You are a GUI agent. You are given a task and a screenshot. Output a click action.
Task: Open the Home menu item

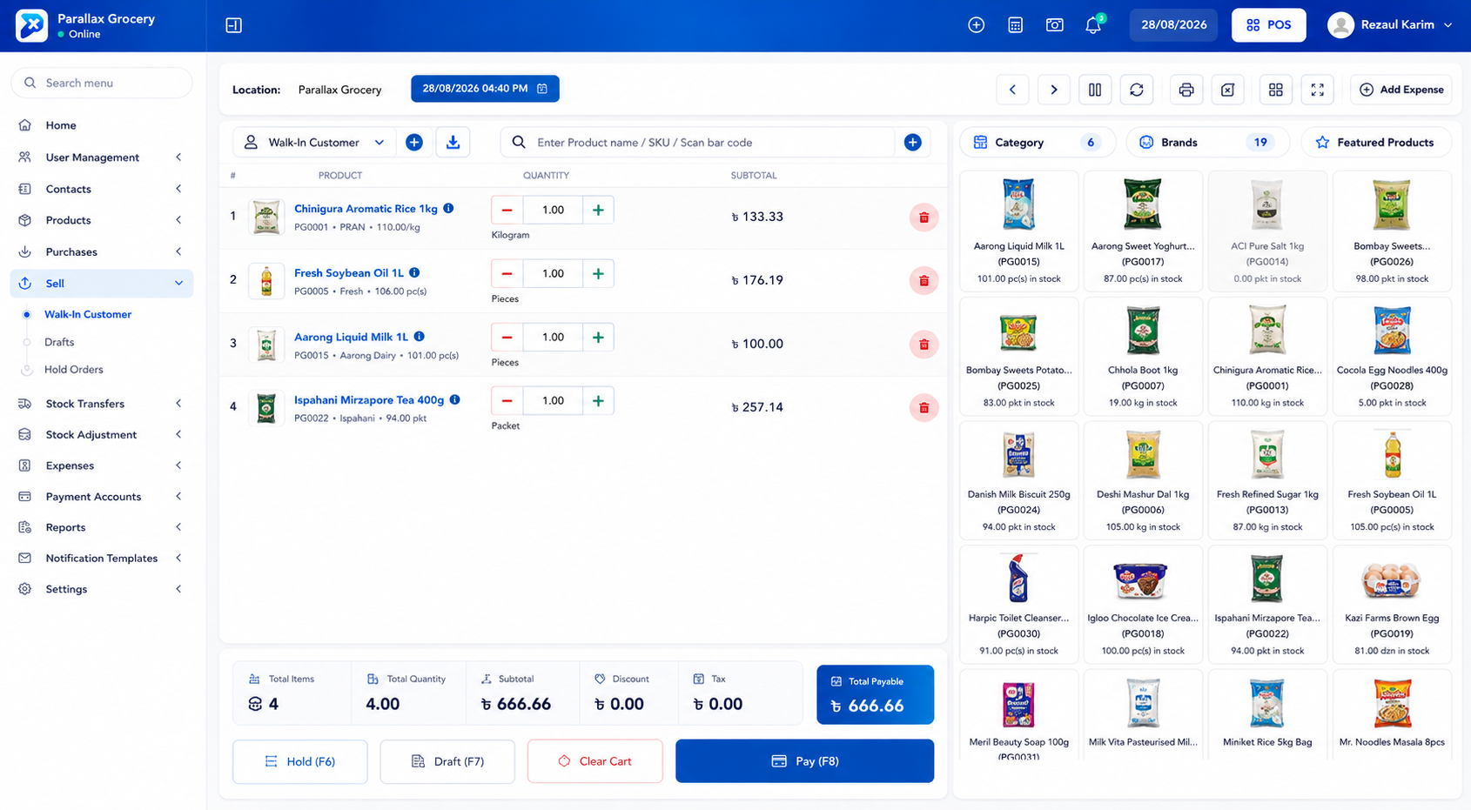click(102, 125)
